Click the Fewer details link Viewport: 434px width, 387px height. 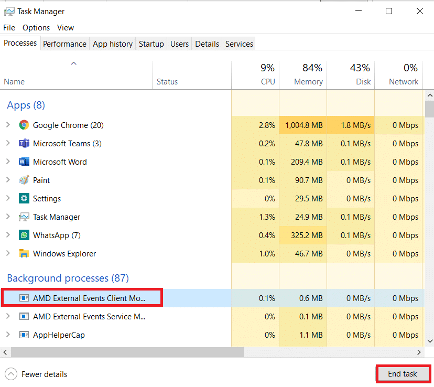44,374
